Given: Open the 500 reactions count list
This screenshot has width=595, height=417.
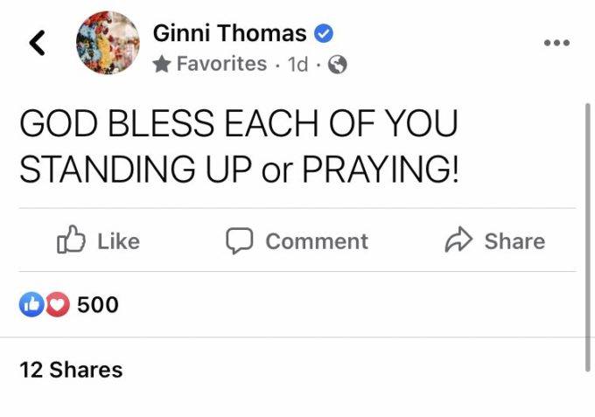Looking at the screenshot, I should pyautogui.click(x=98, y=305).
